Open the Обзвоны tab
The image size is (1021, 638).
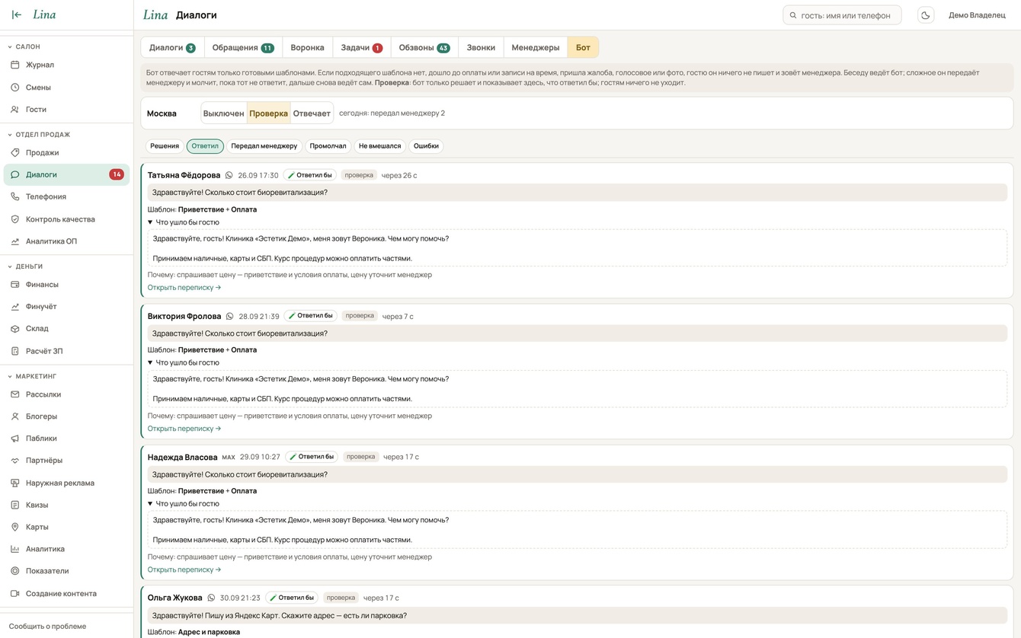(x=424, y=47)
